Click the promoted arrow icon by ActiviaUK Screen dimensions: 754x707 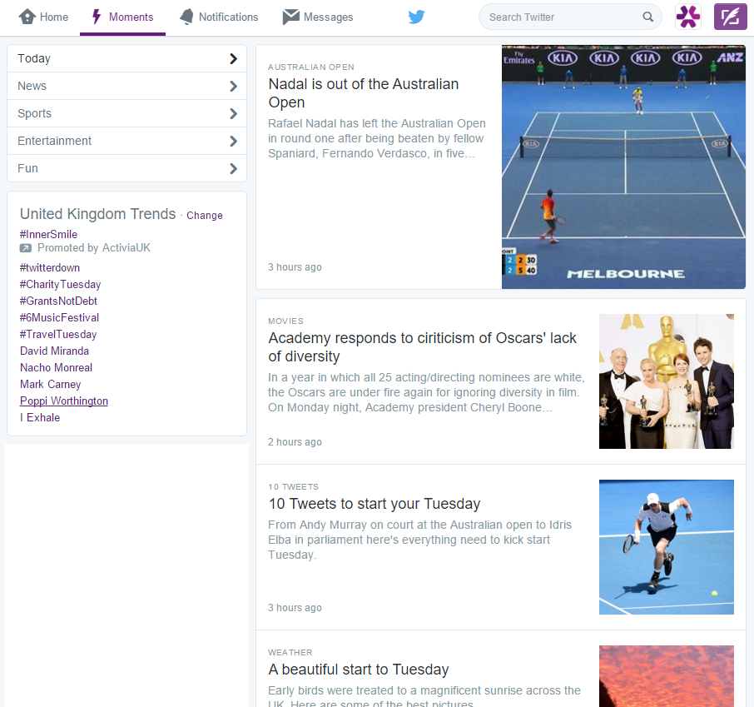pyautogui.click(x=26, y=248)
